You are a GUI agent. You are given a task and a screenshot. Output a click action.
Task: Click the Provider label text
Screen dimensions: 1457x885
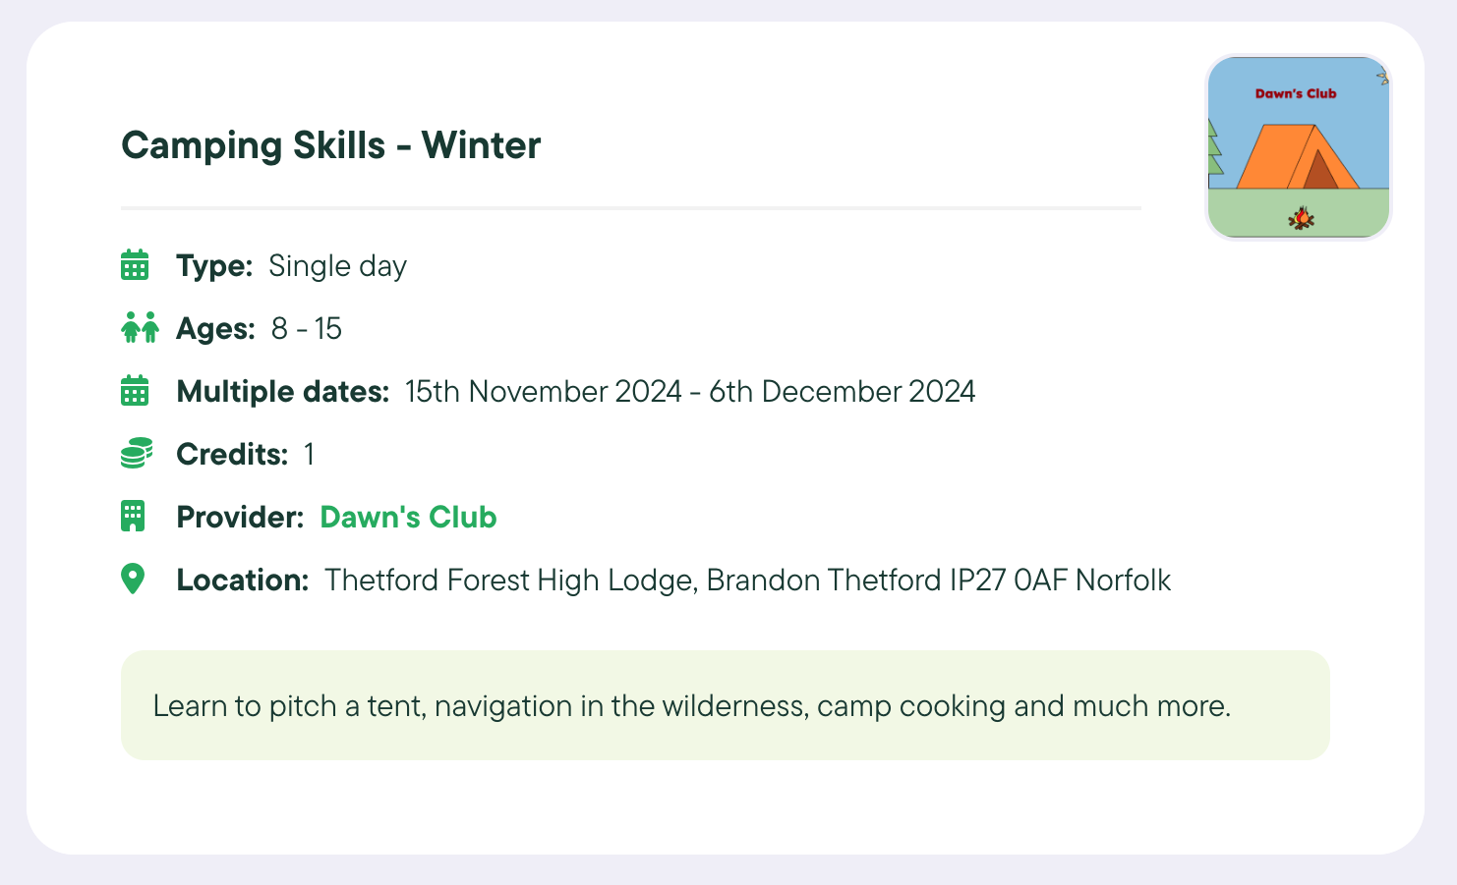coord(240,518)
